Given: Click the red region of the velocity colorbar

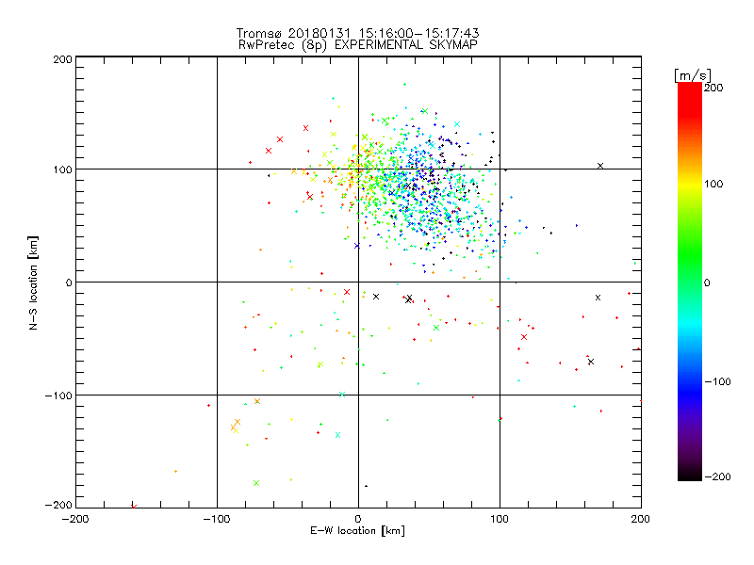Looking at the screenshot, I should [x=690, y=101].
